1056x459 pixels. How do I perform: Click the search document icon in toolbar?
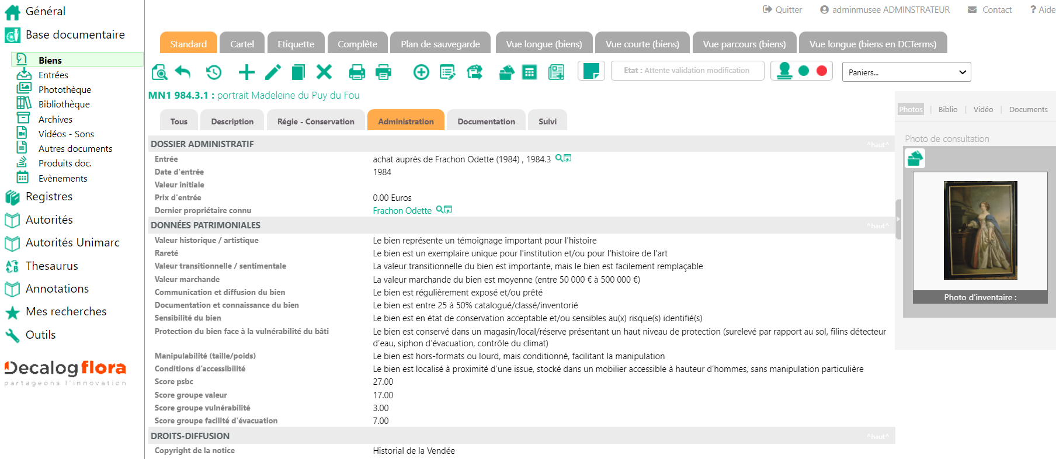pos(159,72)
